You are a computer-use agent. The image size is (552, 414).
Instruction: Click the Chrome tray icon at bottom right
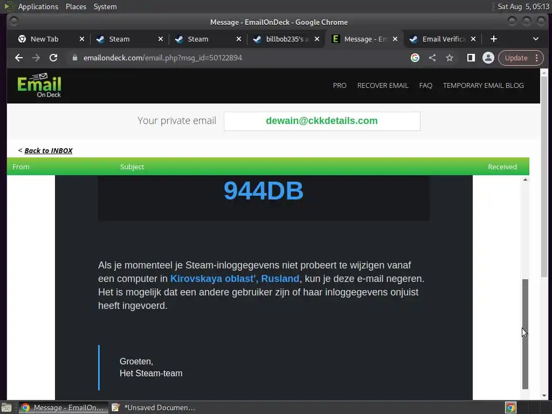pyautogui.click(x=510, y=408)
